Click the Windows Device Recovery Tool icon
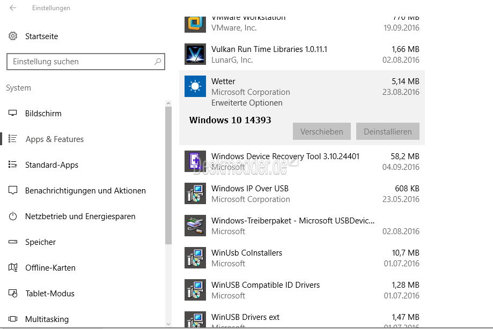The image size is (493, 329). [195, 161]
